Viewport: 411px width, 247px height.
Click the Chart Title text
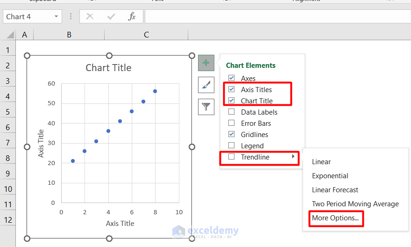pyautogui.click(x=108, y=68)
